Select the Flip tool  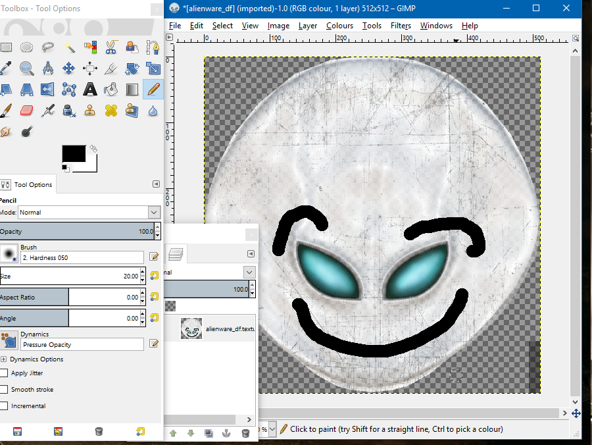click(47, 90)
